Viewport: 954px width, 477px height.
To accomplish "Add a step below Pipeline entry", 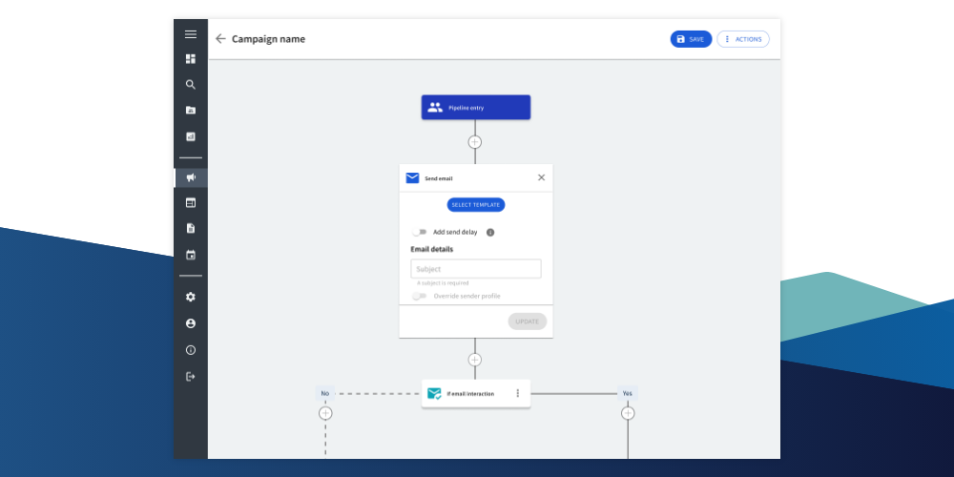I will pos(475,142).
